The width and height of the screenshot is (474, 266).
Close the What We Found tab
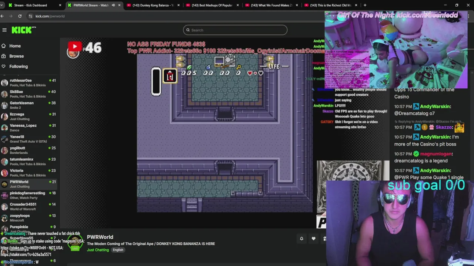click(x=297, y=5)
